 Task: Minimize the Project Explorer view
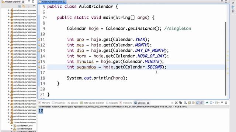(x=29, y=1)
